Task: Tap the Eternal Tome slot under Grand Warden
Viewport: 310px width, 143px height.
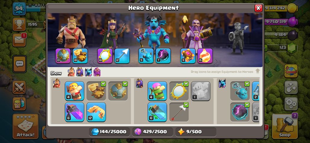Action: [x=188, y=56]
